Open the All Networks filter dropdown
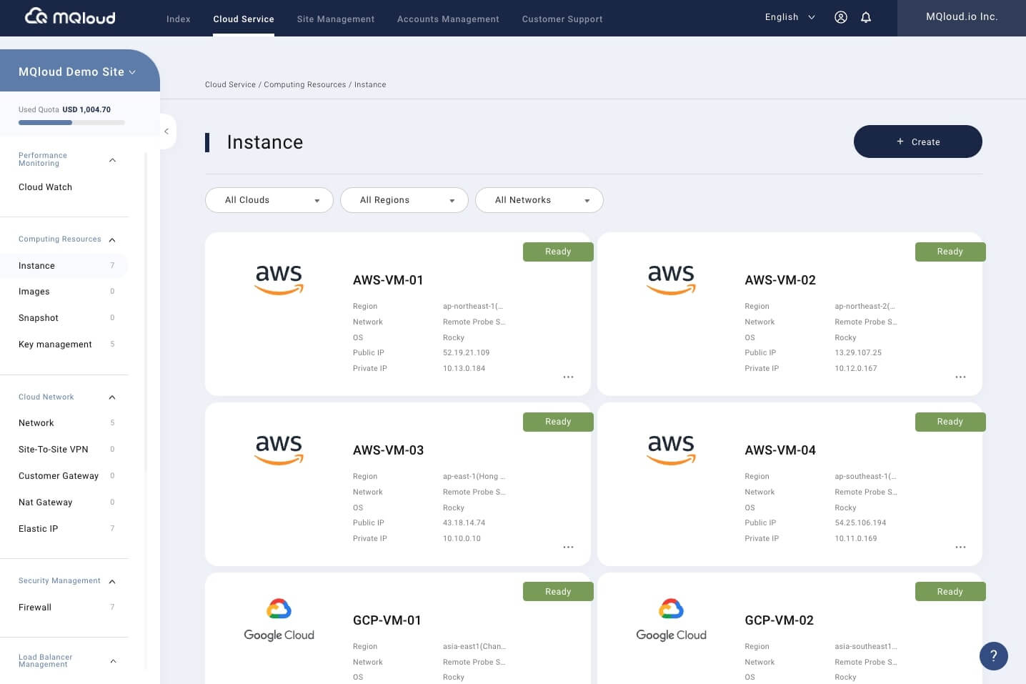This screenshot has width=1026, height=684. point(539,200)
